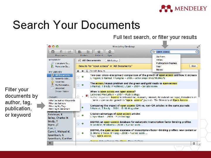This screenshot has height=158, width=211.
Task: Select 'Citation advantage of open access articles' result
Action: pyautogui.click(x=137, y=115)
